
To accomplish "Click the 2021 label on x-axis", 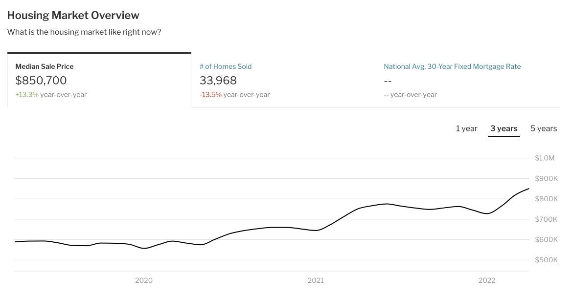I will coord(316,280).
